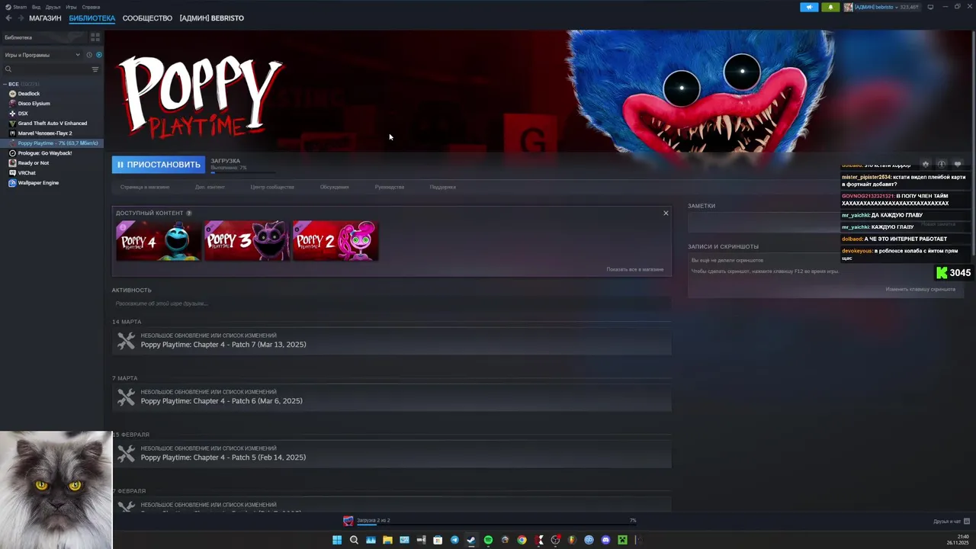Click the back navigation arrow

pyautogui.click(x=8, y=18)
